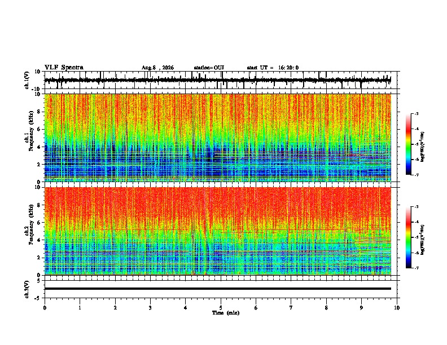Click the "-5" tick of ch.3(V) axis
The height and width of the screenshot is (345, 447).
click(38, 298)
